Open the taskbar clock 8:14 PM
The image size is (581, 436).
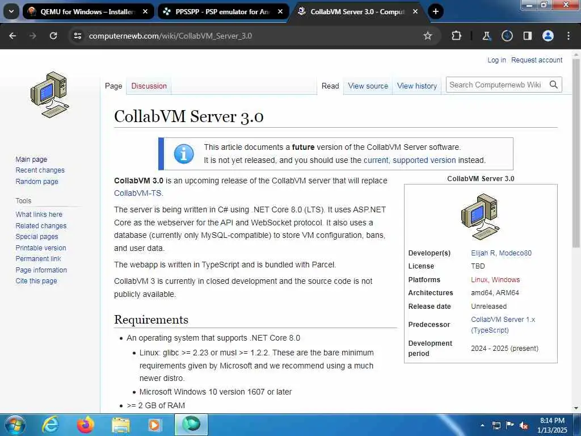coord(552,425)
